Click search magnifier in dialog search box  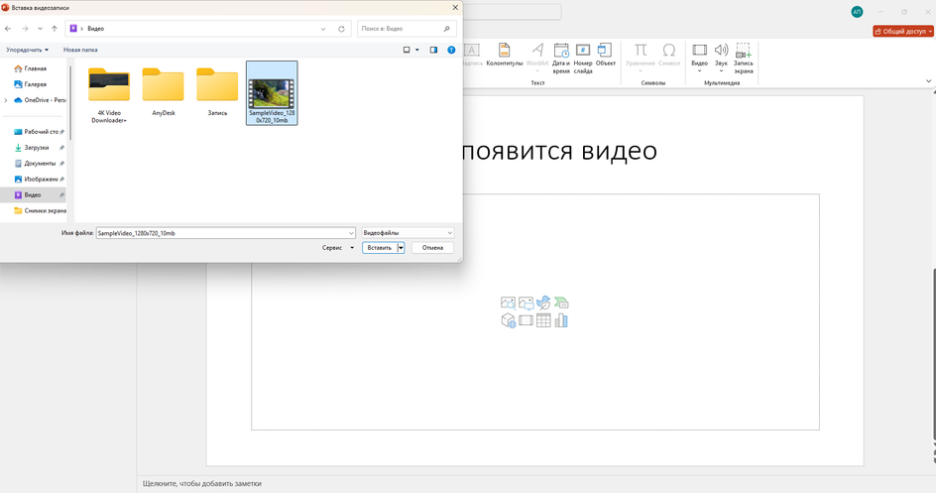(446, 29)
